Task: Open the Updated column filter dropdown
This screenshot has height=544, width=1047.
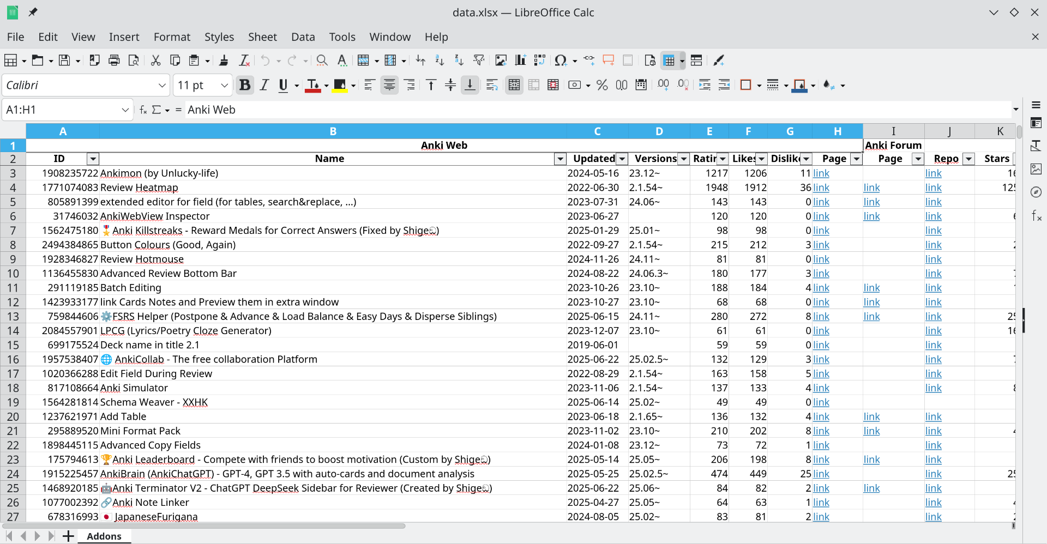Action: point(622,159)
